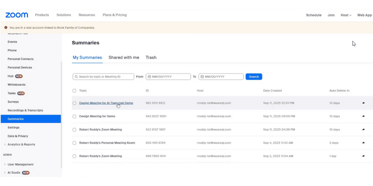Click calendar icon in From date field
The width and height of the screenshot is (373, 186).
(x=149, y=77)
